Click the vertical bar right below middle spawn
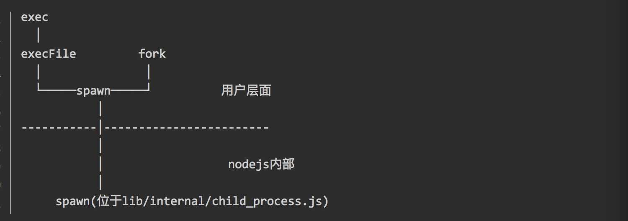The height and width of the screenshot is (221, 628). click(x=100, y=109)
